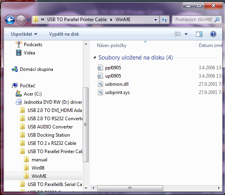Click navigation pane scroll up arrow
The width and height of the screenshot is (225, 195).
[86, 44]
